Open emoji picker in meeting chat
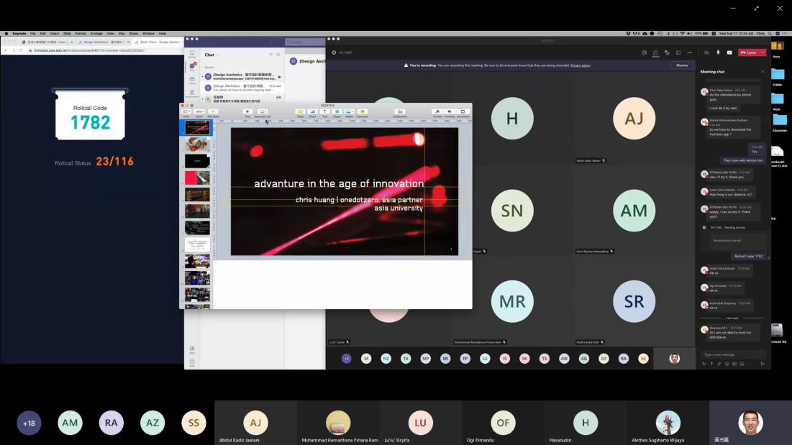 click(727, 364)
